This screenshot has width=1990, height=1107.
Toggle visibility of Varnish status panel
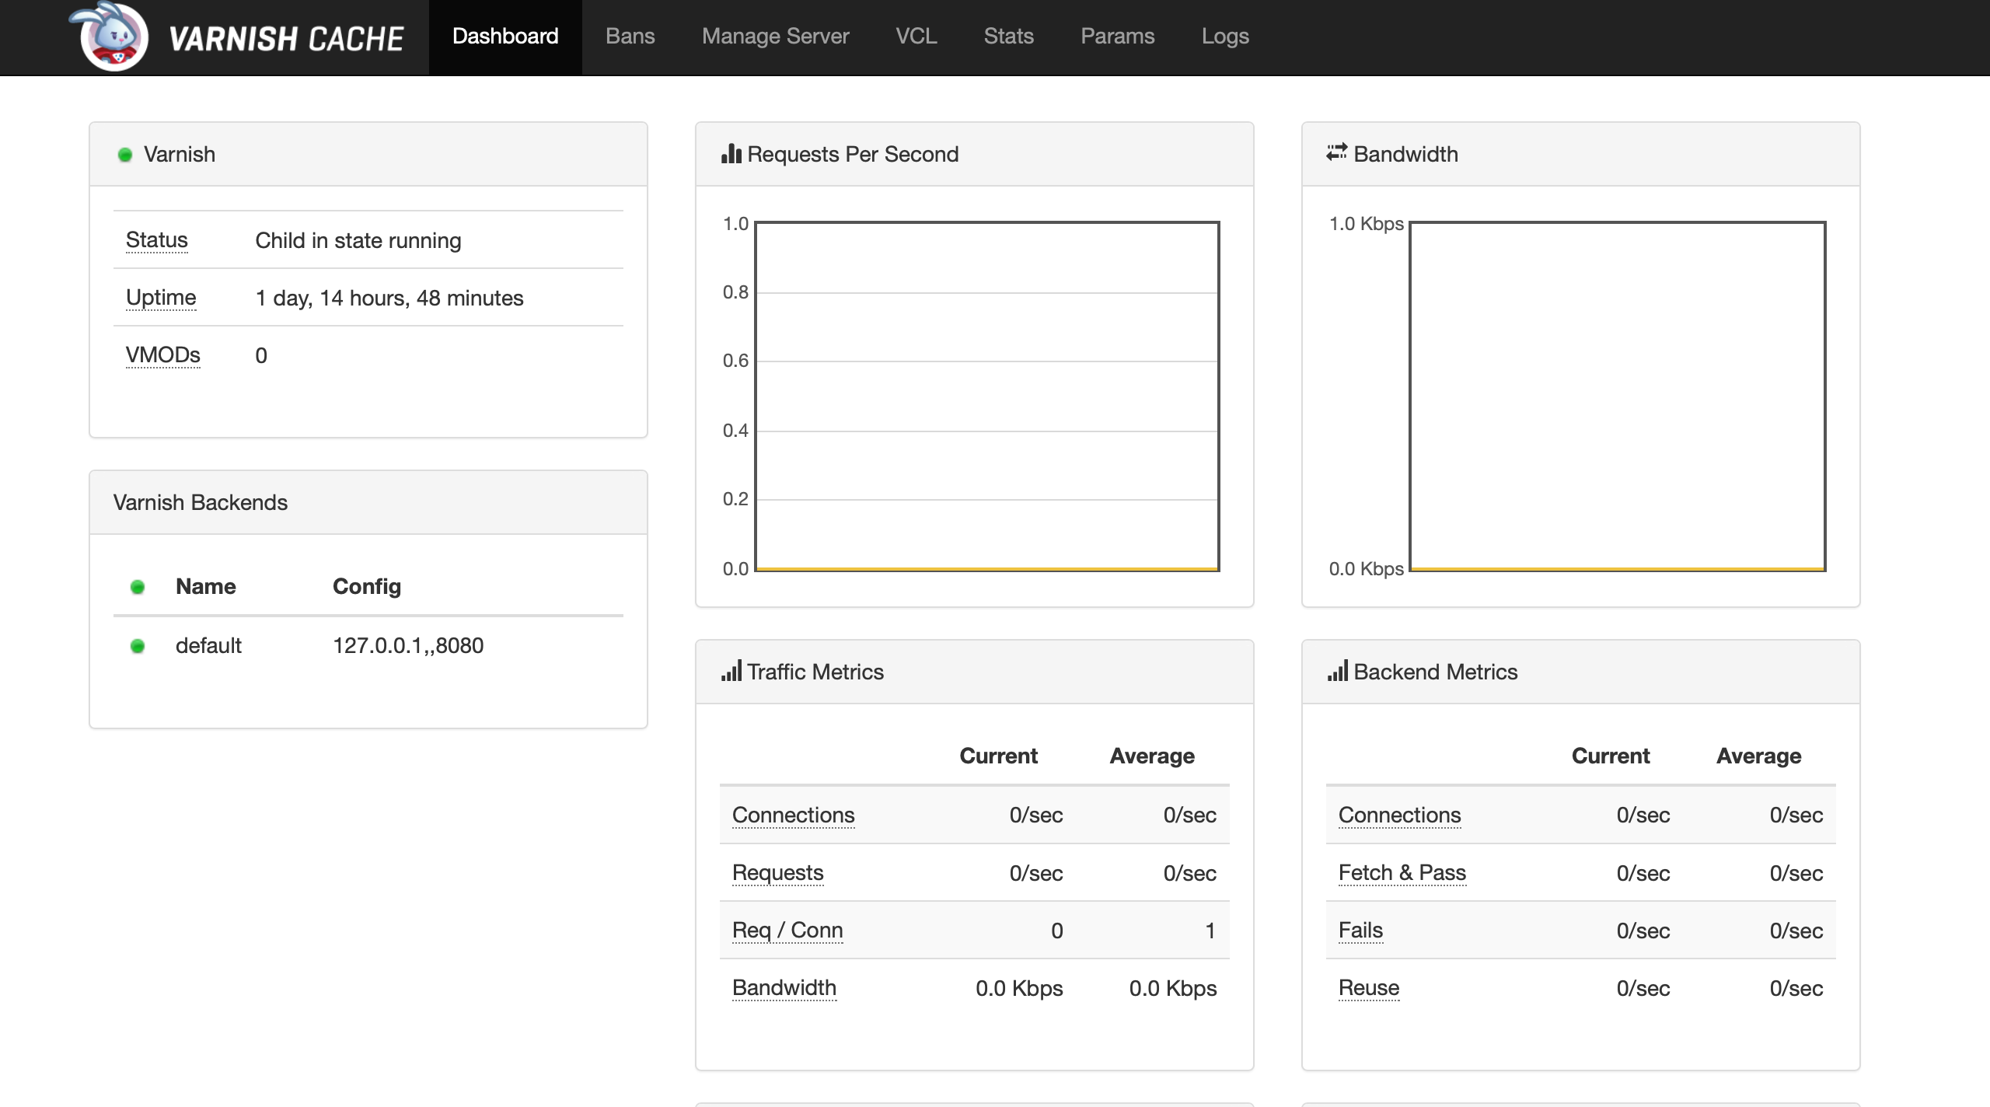coord(368,152)
